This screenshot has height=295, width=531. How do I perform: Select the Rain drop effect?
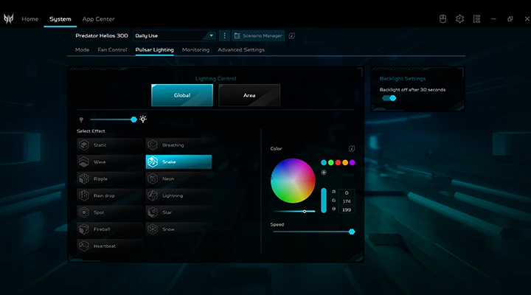(x=110, y=195)
